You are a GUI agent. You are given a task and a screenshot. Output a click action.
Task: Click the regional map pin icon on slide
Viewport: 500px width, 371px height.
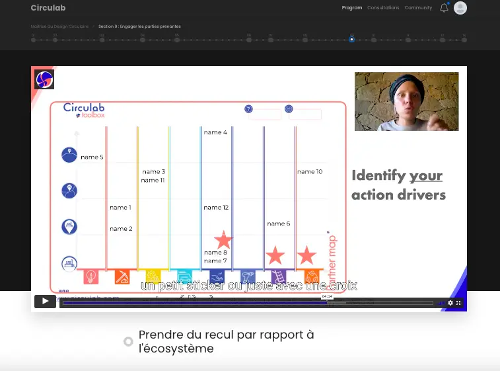click(69, 191)
